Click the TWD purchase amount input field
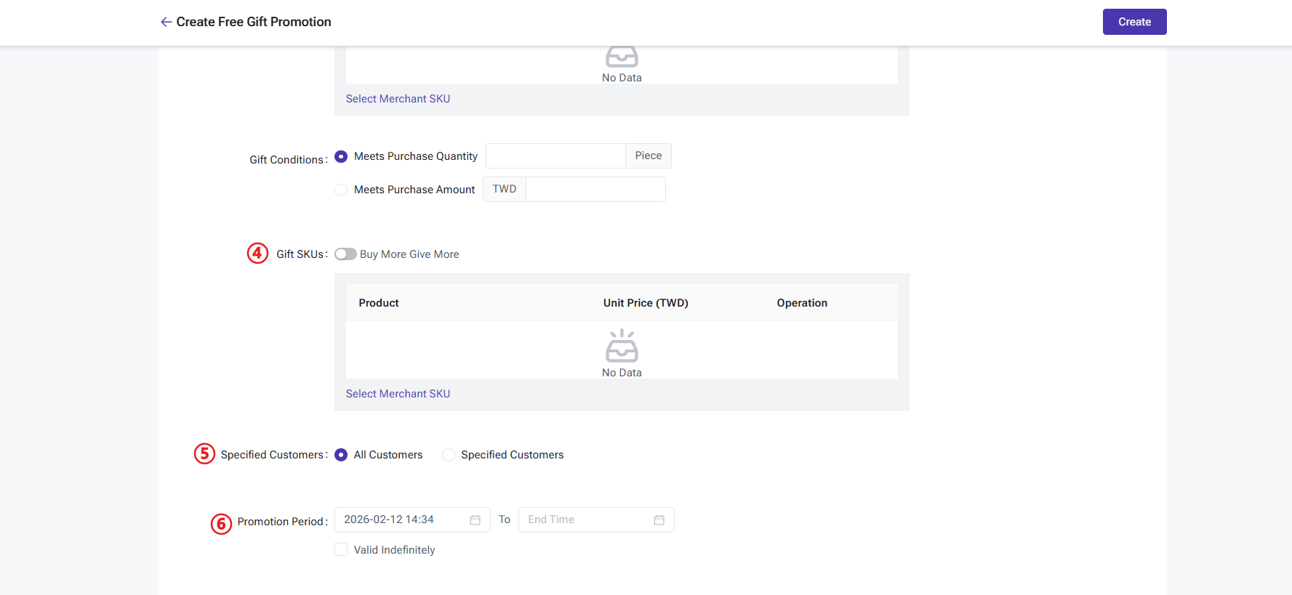1292x595 pixels. click(x=595, y=190)
